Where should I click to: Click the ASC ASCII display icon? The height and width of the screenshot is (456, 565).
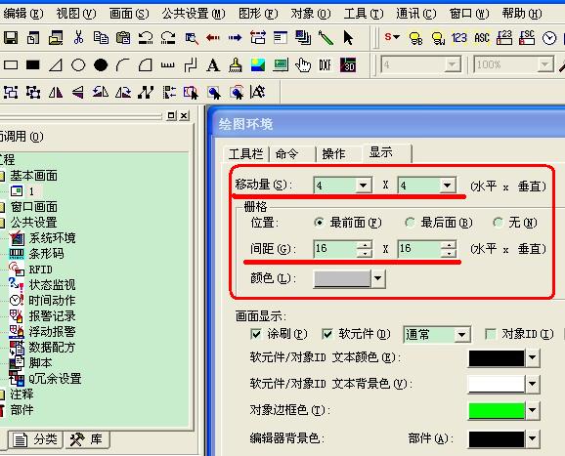482,37
